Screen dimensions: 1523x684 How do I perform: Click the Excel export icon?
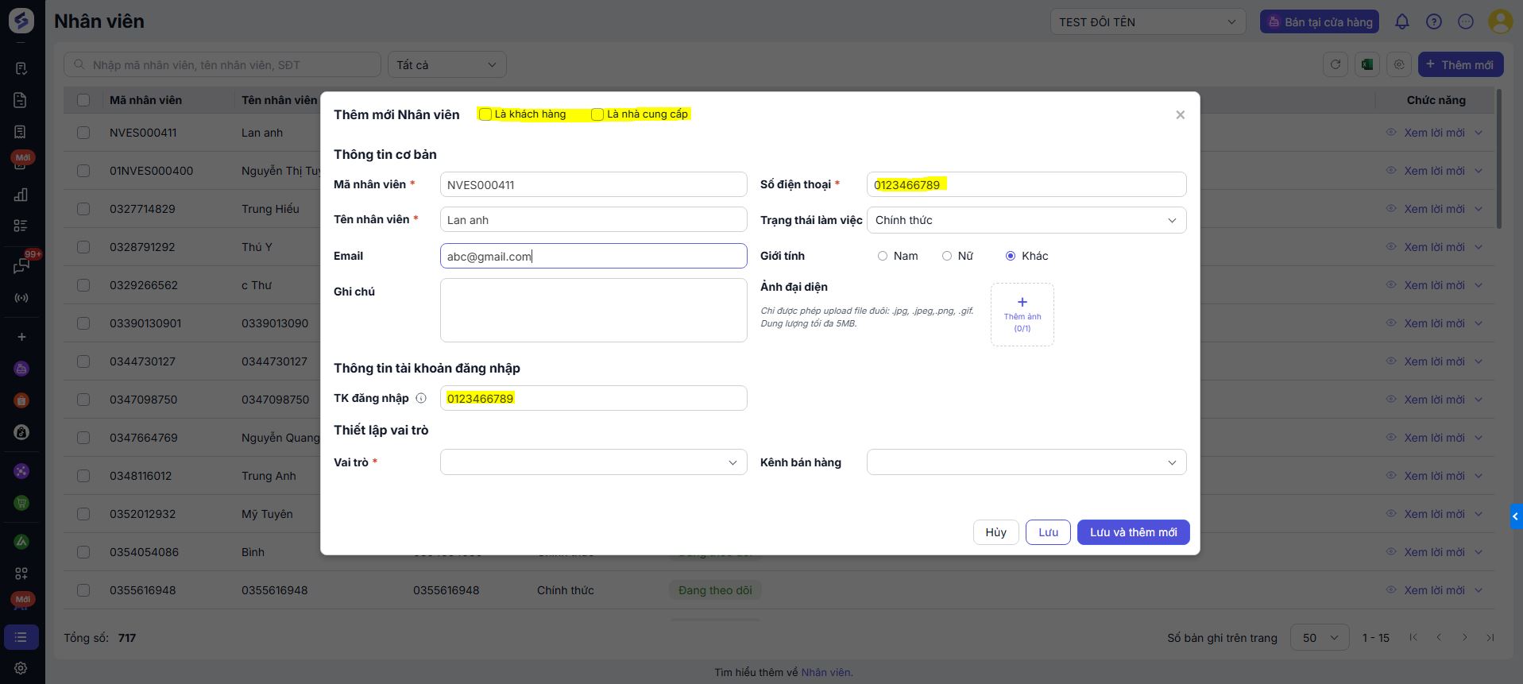point(1367,65)
